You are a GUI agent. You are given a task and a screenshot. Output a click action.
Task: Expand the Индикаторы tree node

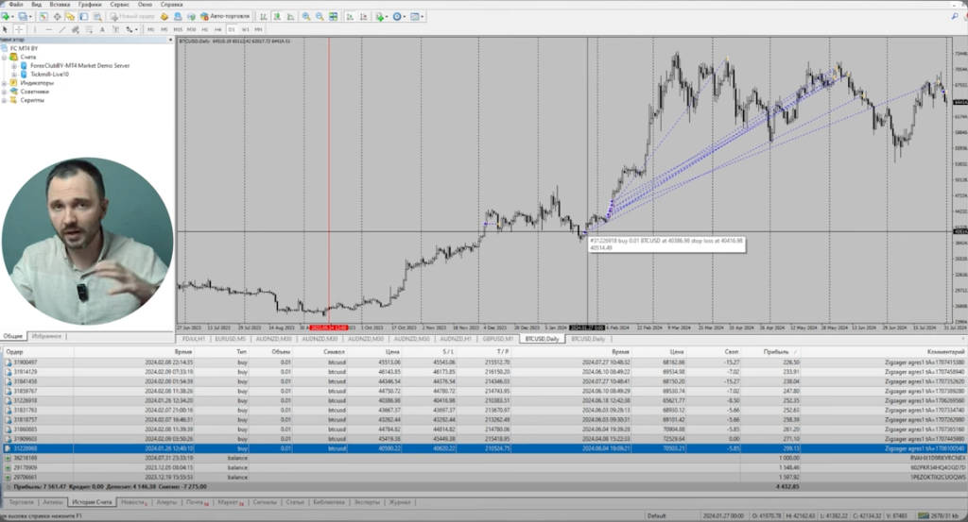pyautogui.click(x=5, y=83)
